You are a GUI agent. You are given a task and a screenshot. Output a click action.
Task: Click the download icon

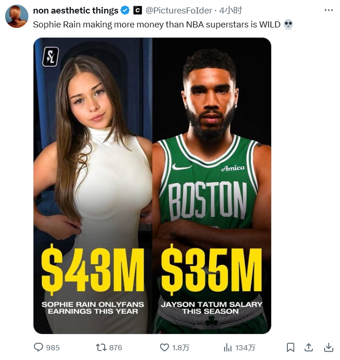pyautogui.click(x=328, y=347)
